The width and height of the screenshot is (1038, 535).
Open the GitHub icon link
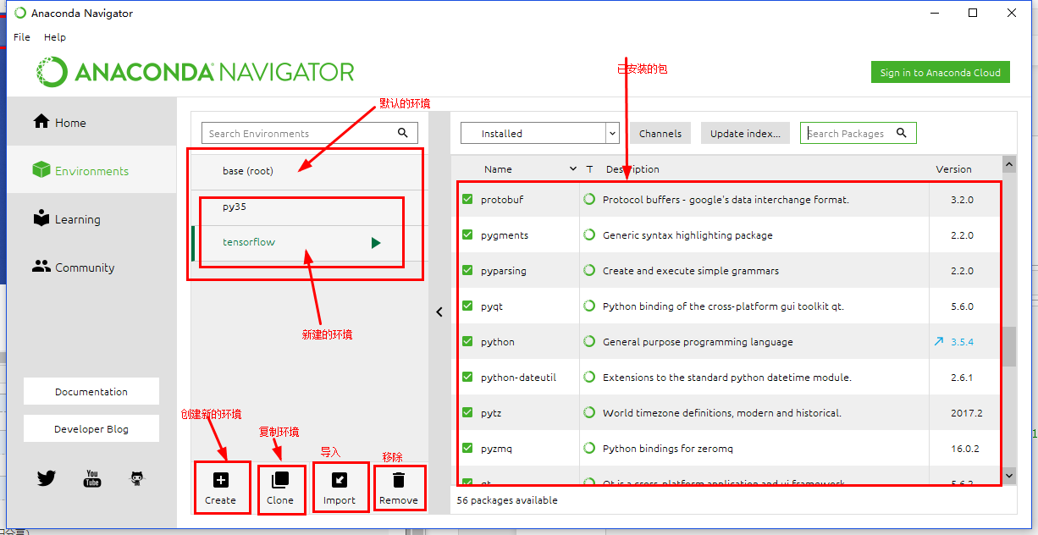137,478
